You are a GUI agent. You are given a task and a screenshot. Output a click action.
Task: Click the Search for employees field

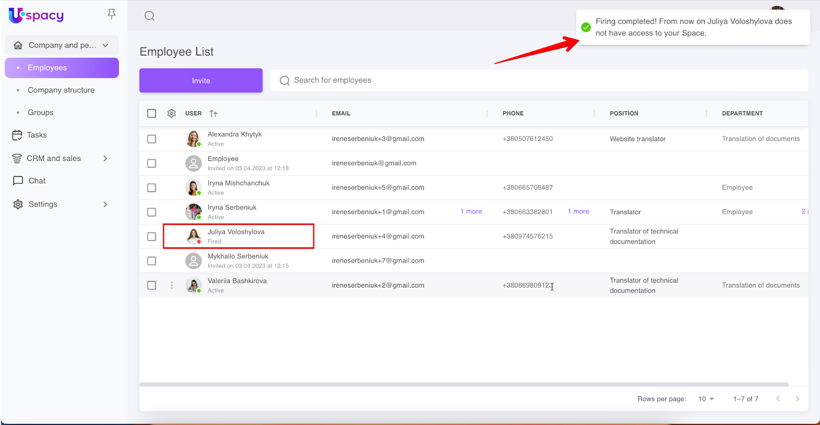click(538, 80)
